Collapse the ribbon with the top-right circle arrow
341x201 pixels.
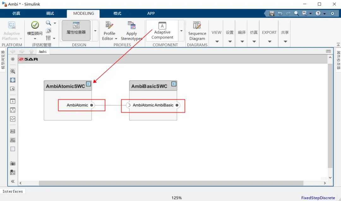tap(332, 14)
